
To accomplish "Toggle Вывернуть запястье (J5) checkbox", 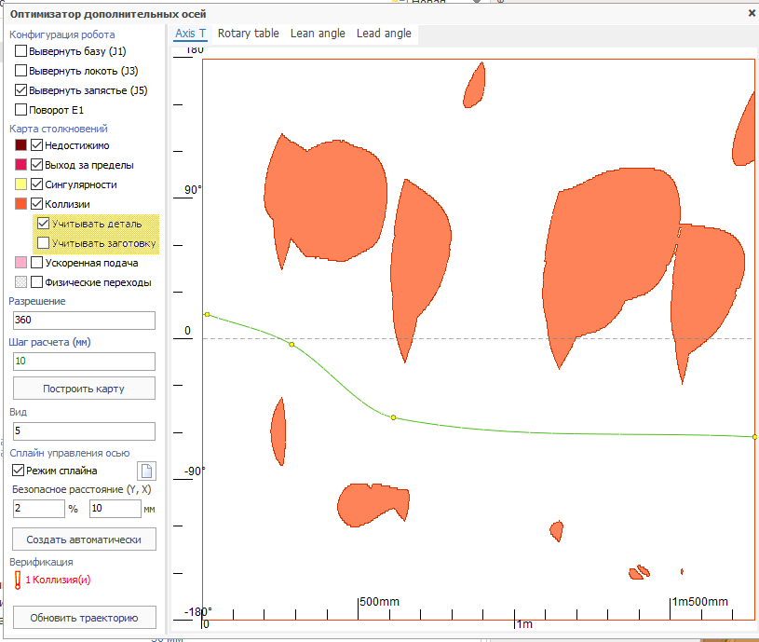I will (x=21, y=90).
